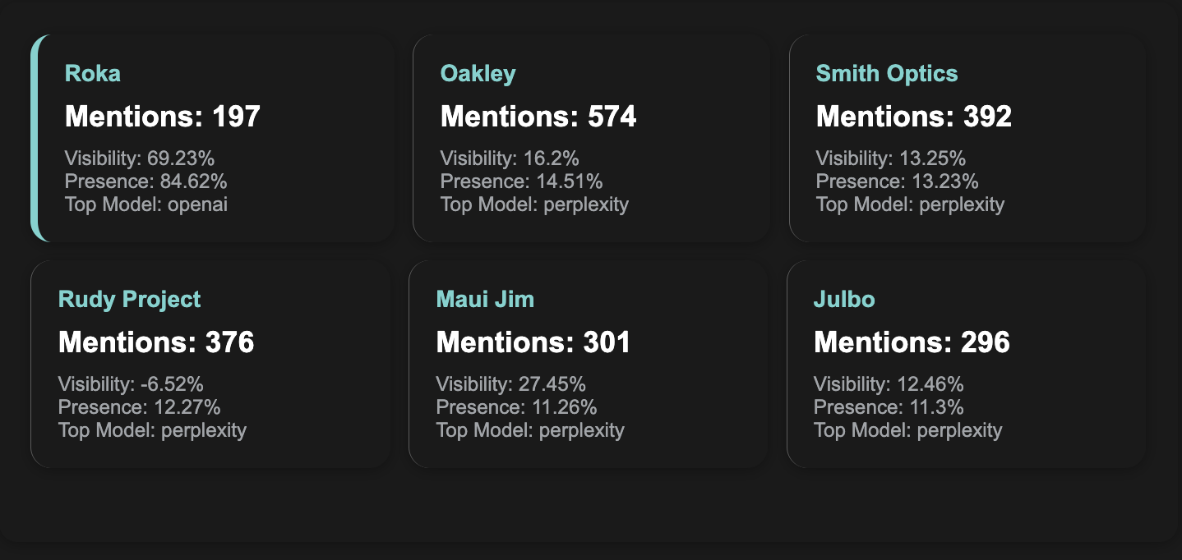Click Maui Jim Visibility 27.45% line

(x=511, y=384)
